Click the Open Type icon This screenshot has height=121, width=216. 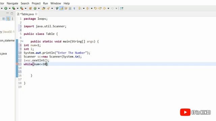tap(44, 8)
